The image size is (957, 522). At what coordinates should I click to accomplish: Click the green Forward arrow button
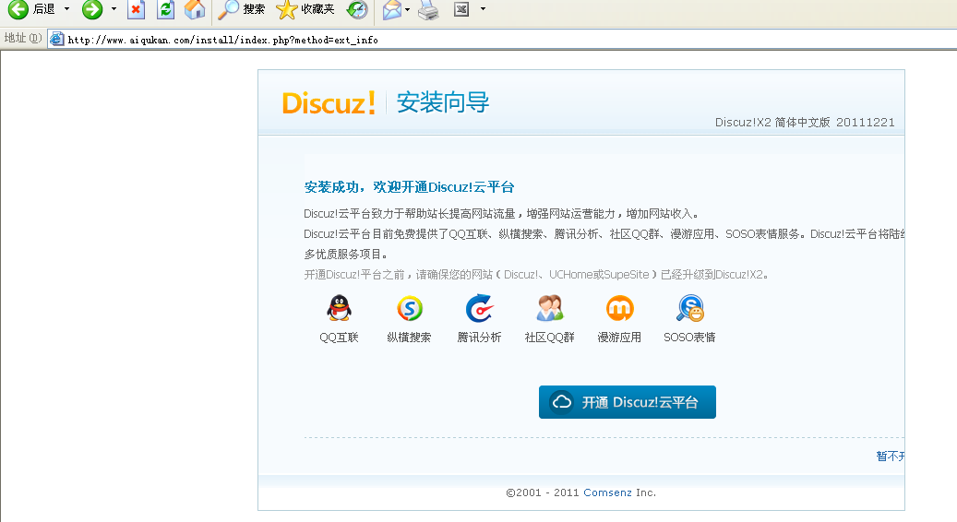pos(92,9)
